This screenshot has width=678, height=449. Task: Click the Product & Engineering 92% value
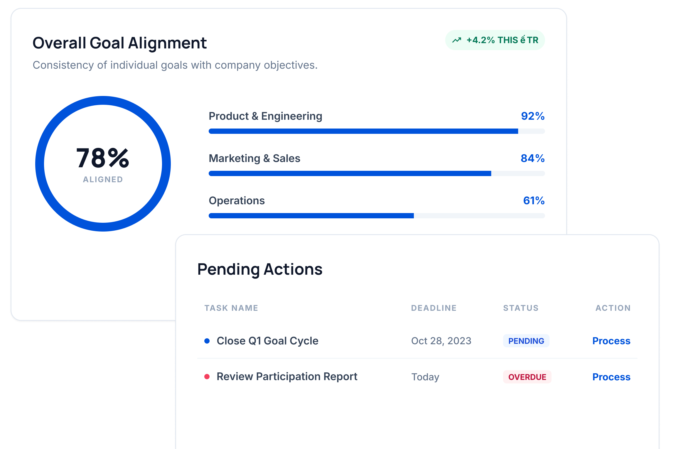coord(532,116)
